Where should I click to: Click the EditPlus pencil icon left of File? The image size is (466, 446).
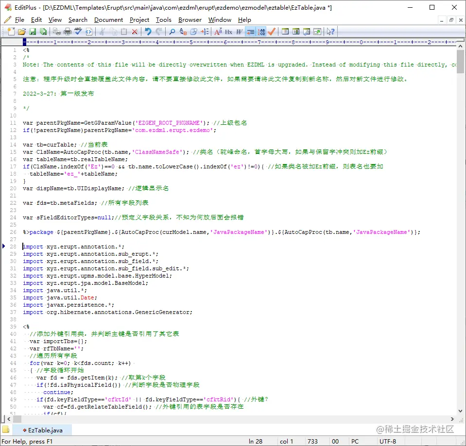point(7,20)
